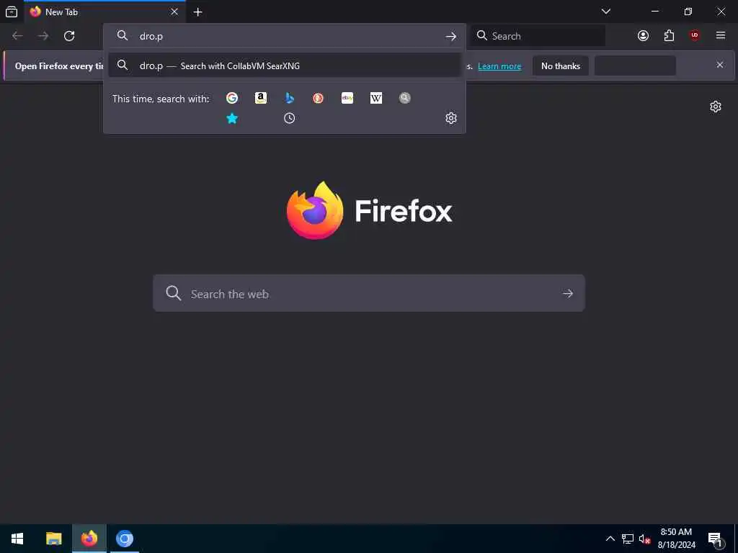Focus the toolbar Search box
Viewport: 738px width, 553px height.
click(538, 36)
